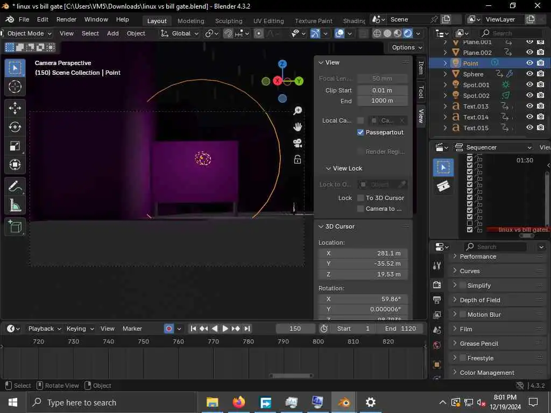Choose the Move tool
This screenshot has width=551, height=413.
coord(15,108)
